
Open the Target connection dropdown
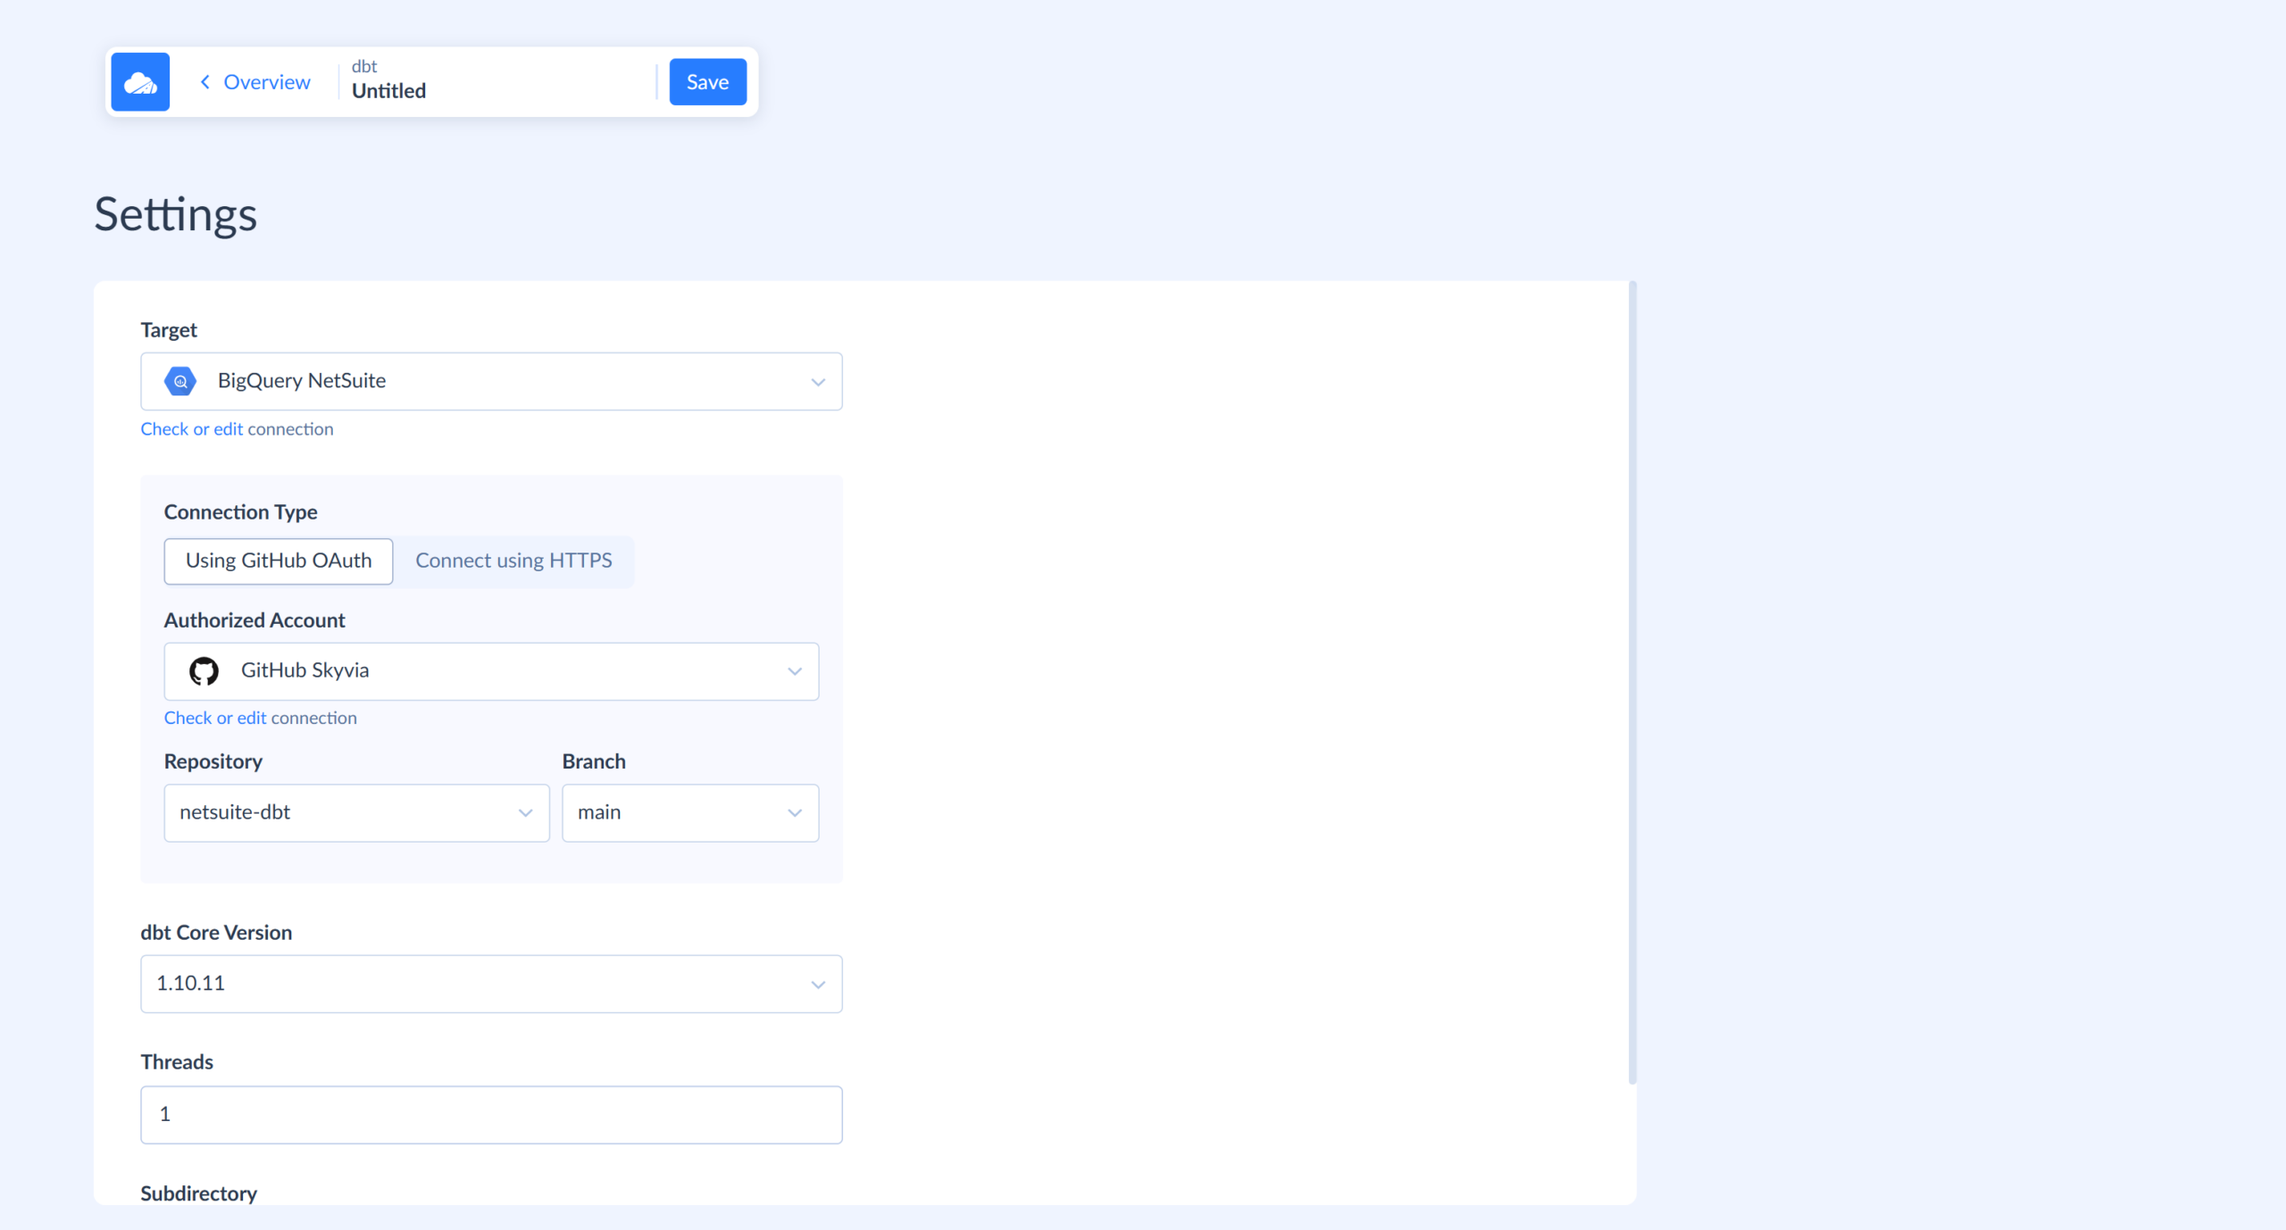491,381
